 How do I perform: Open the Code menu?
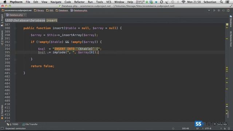coord(68,2)
